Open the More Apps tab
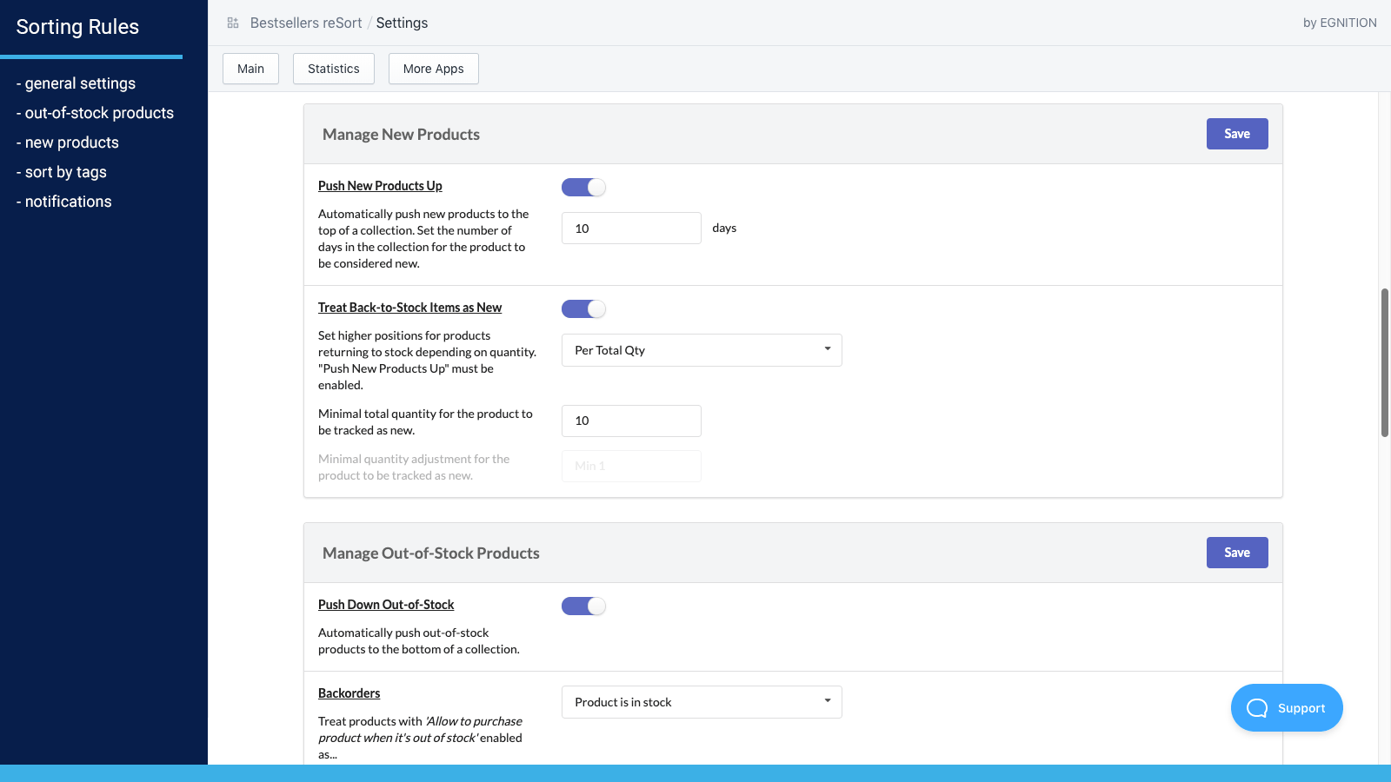Screen dimensions: 1391x782 (x=434, y=69)
